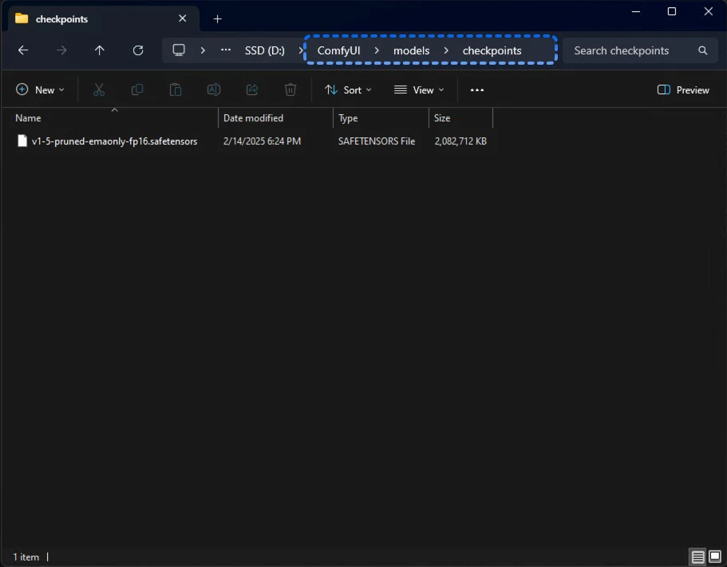The image size is (727, 567).
Task: Switch to details view via status bar icon
Action: (697, 557)
